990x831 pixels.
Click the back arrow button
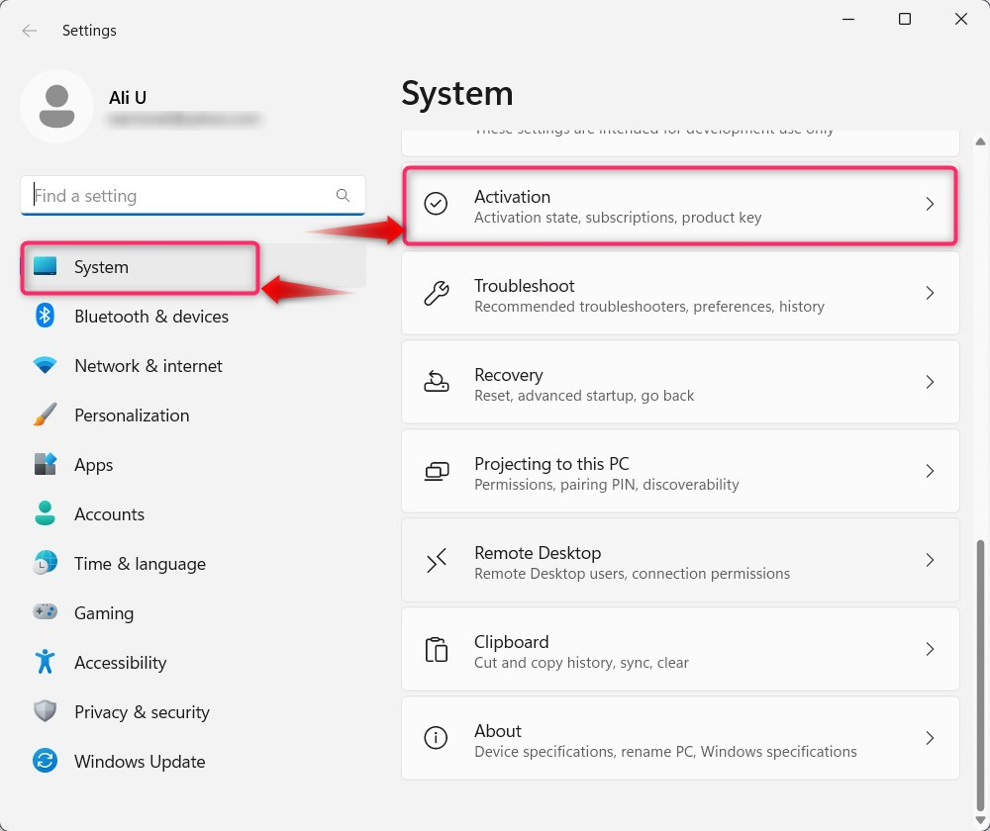tap(29, 31)
